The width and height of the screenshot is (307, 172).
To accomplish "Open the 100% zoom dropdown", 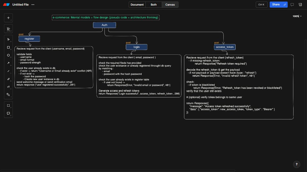I will pos(297,16).
